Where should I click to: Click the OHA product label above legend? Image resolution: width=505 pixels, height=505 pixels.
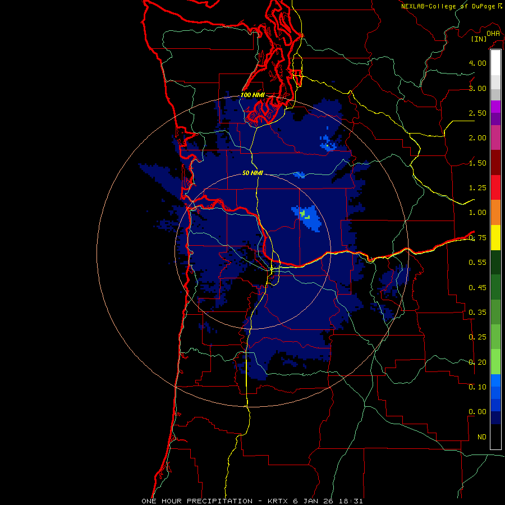pos(493,34)
